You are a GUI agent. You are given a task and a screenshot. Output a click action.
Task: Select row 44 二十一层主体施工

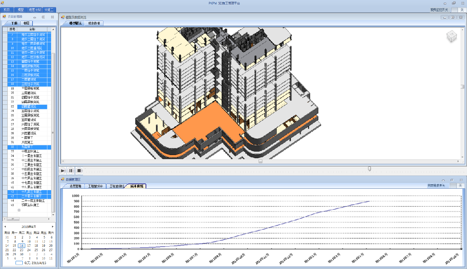tap(29, 201)
